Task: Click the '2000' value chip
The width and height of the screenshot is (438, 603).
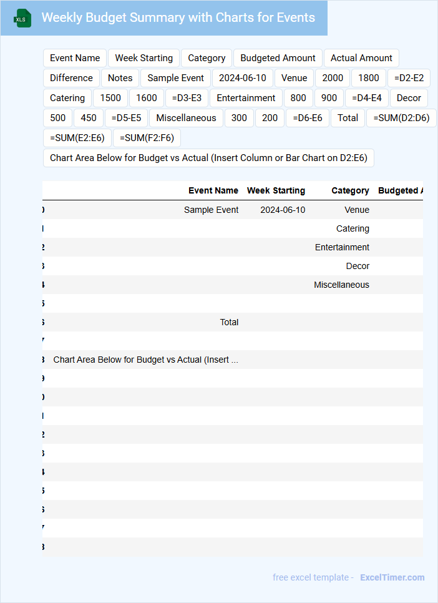Action: [333, 78]
